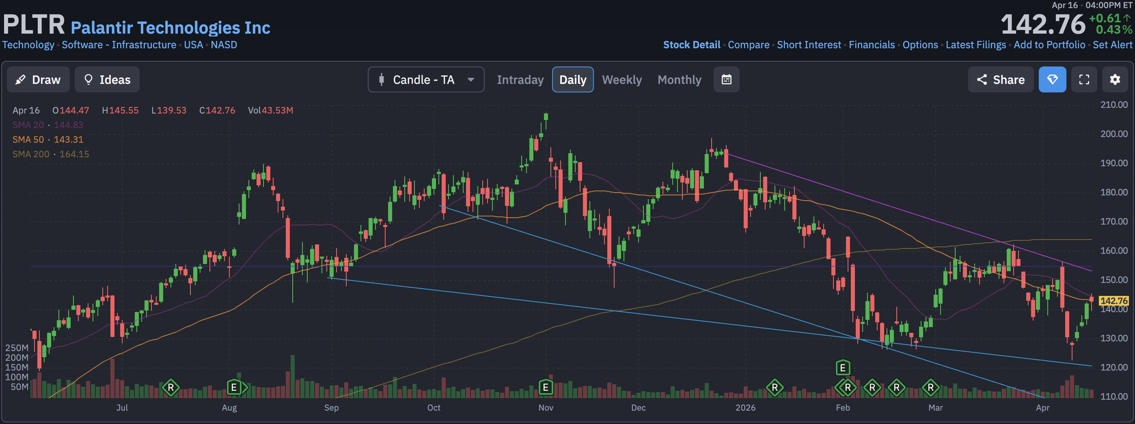Click the E earnings marker above Nov
The image size is (1135, 424).
546,388
